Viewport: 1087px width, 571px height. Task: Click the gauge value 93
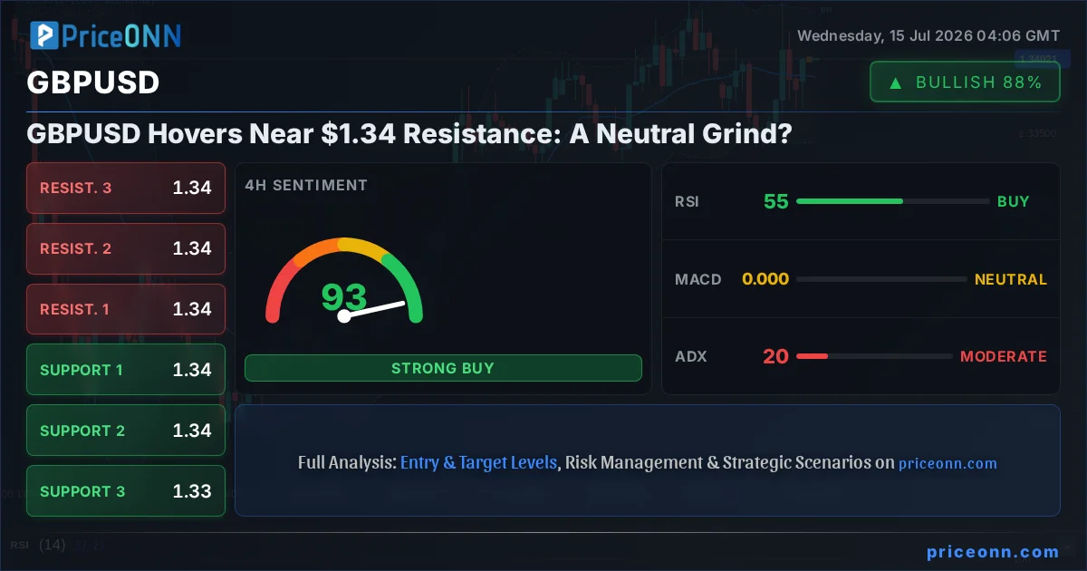pos(344,296)
